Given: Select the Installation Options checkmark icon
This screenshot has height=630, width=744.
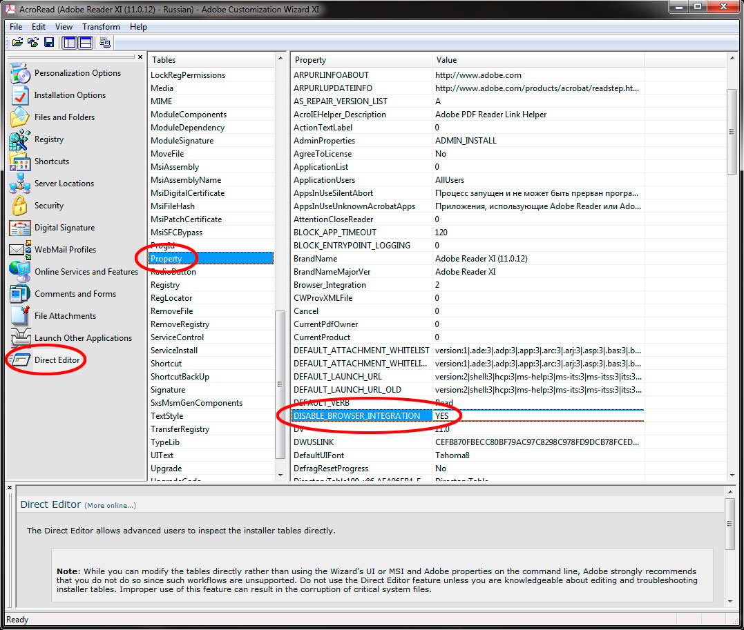Looking at the screenshot, I should point(20,95).
